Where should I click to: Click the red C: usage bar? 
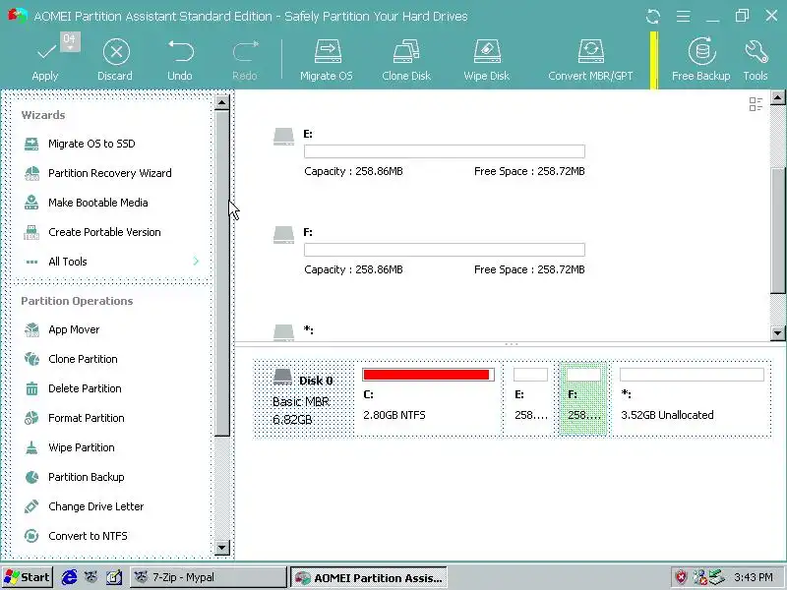click(x=426, y=375)
